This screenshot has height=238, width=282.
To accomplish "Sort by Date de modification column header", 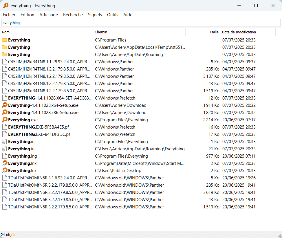I will click(x=248, y=32).
